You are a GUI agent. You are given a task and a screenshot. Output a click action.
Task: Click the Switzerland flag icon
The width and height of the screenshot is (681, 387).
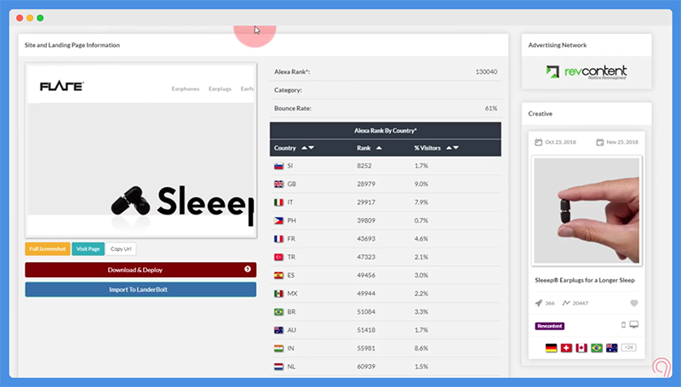(x=566, y=348)
